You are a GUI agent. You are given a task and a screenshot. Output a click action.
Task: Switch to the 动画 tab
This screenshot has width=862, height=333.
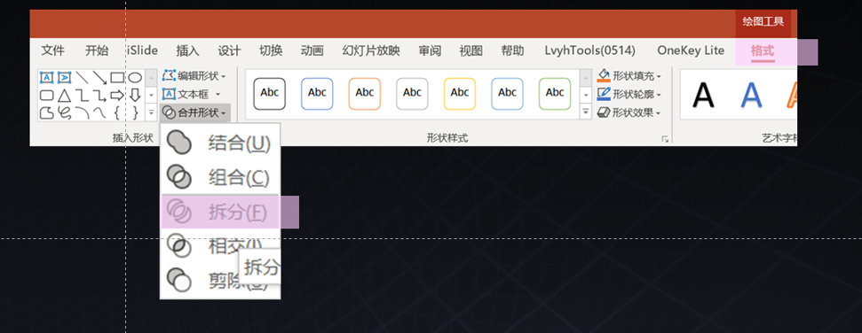[x=312, y=51]
